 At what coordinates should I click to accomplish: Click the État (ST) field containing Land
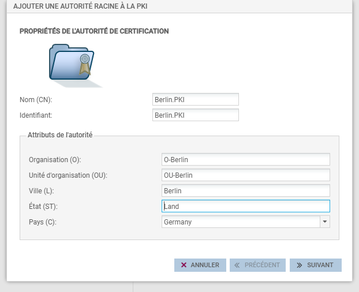pyautogui.click(x=246, y=206)
